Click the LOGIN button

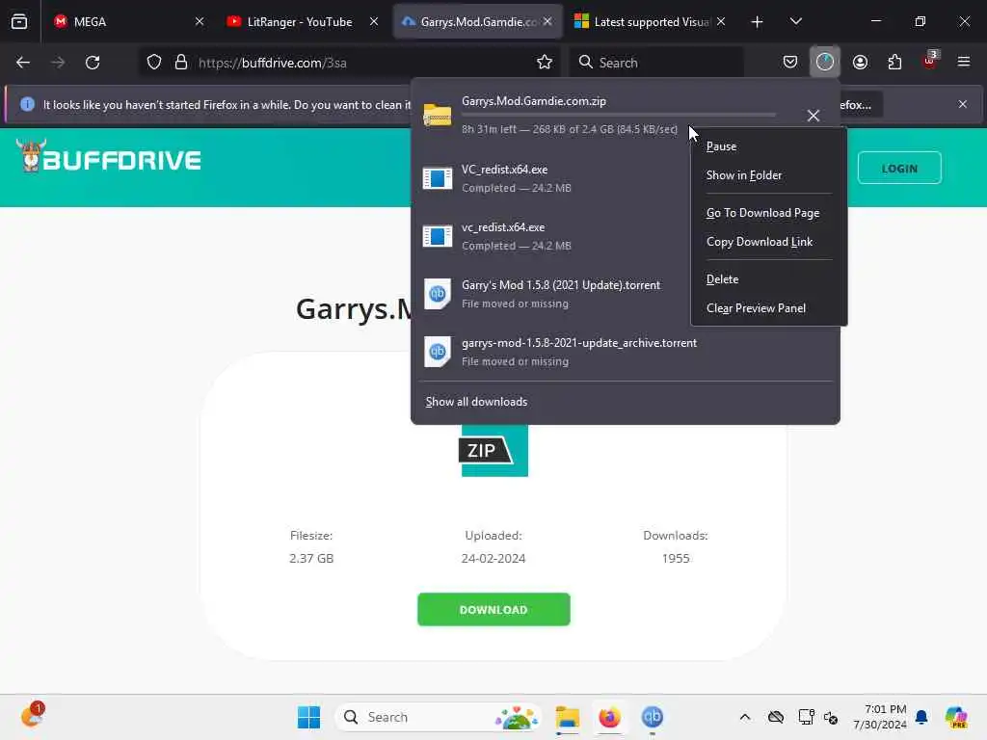(x=899, y=168)
